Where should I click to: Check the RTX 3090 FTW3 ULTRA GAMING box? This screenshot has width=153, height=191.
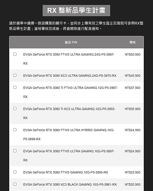pos(15,54)
